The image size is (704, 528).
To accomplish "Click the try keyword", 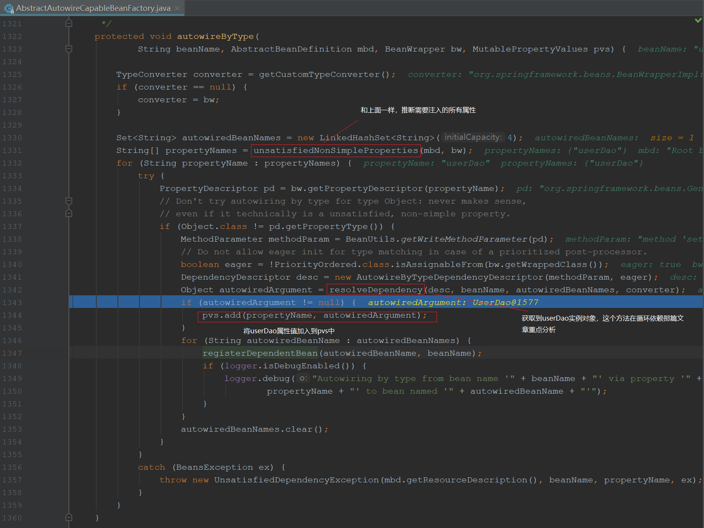I will click(x=146, y=176).
